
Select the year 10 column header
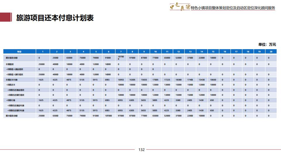pyautogui.click(x=155, y=51)
